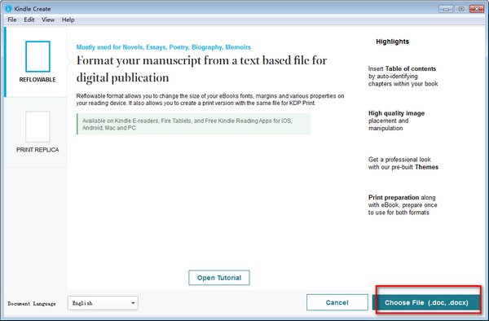Open the Help menu
Screen dimensions: 489x321
click(68, 20)
